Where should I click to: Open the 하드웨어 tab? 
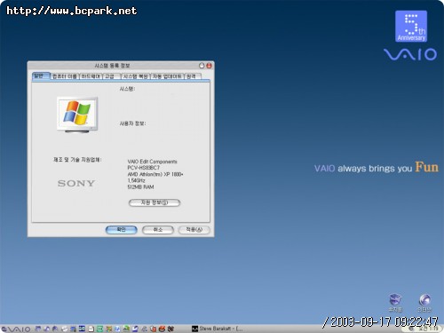tap(91, 76)
